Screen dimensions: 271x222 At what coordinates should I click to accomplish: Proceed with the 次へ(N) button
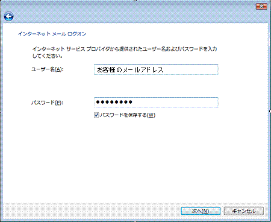click(201, 211)
